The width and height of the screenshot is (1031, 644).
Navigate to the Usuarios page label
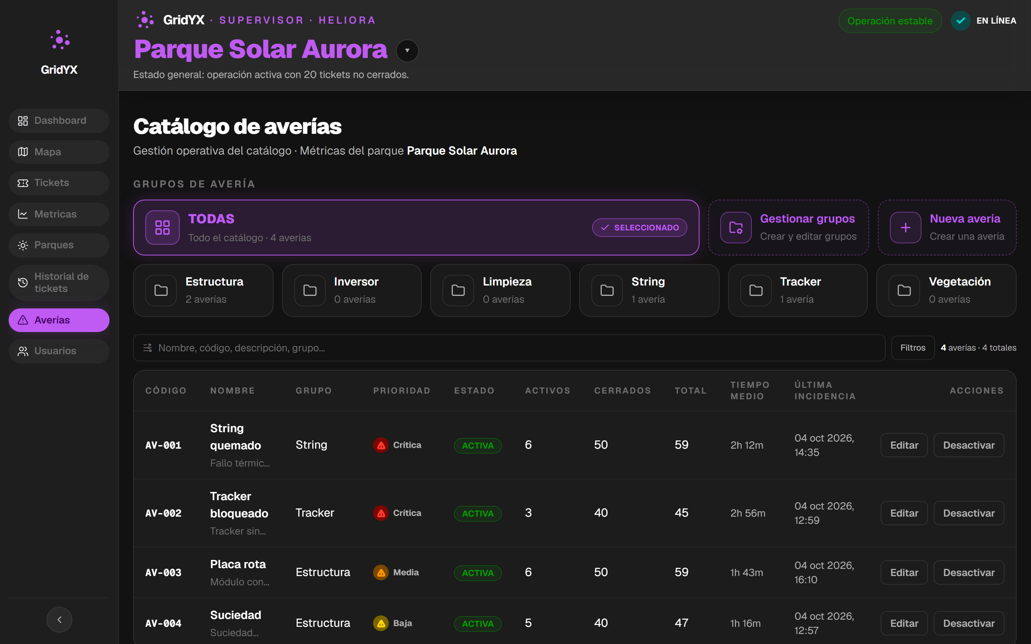[x=55, y=351]
